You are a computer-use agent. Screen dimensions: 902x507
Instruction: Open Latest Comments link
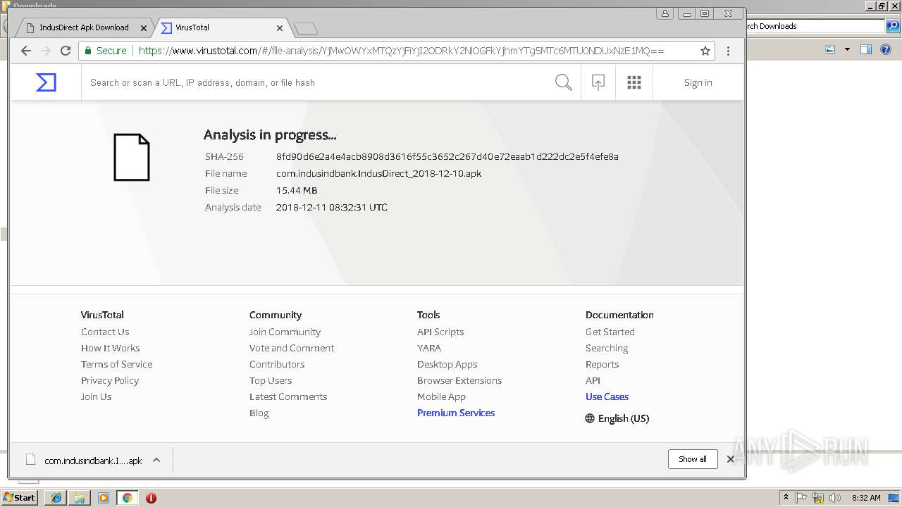click(288, 396)
